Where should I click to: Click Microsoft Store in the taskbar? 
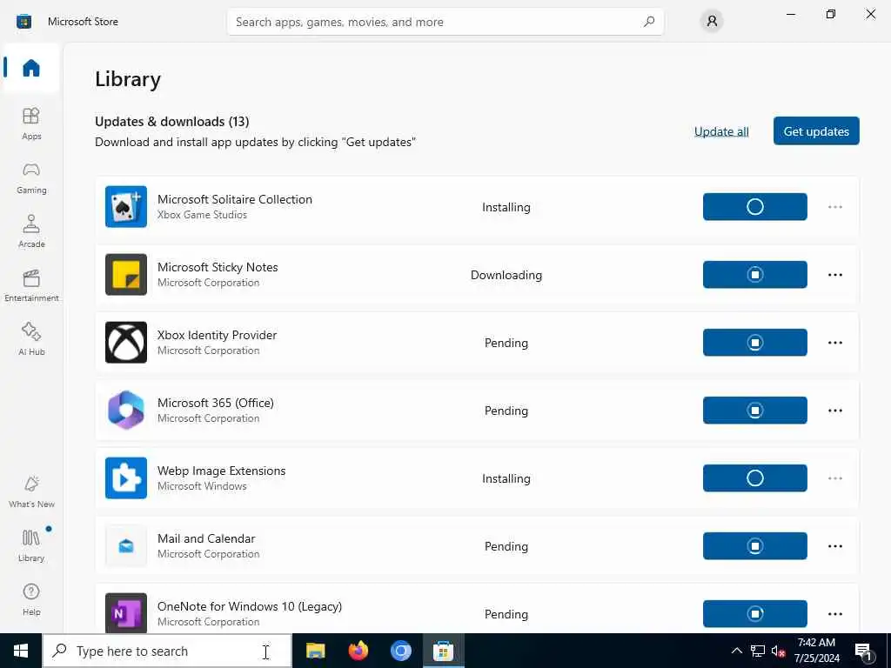coord(443,651)
